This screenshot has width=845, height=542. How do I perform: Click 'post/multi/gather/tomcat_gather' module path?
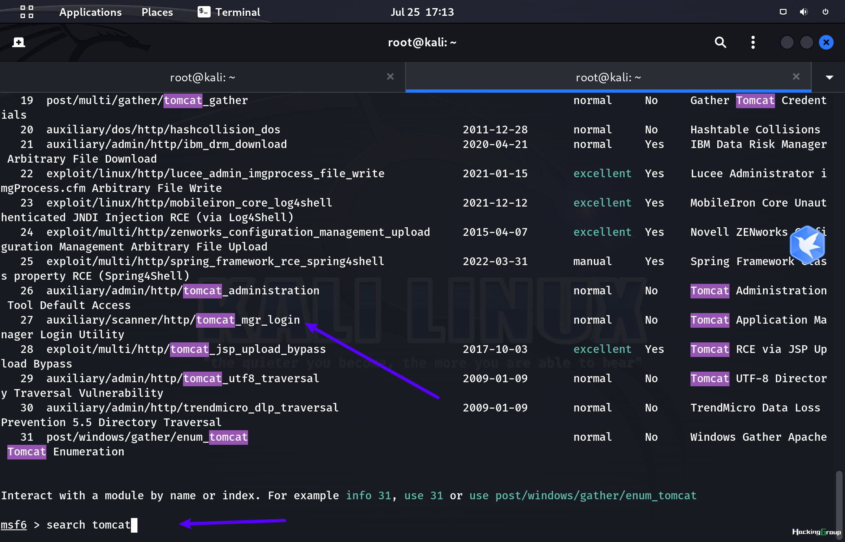tap(147, 100)
